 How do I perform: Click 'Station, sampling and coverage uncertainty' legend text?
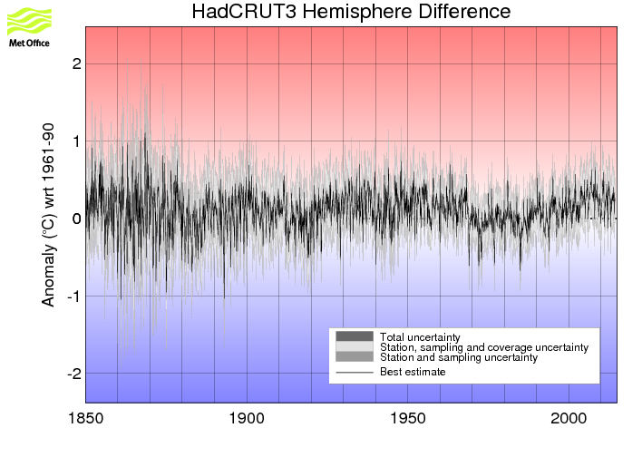point(484,347)
